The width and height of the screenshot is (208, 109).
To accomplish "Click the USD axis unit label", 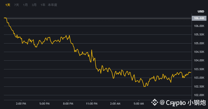I will 201,11.
